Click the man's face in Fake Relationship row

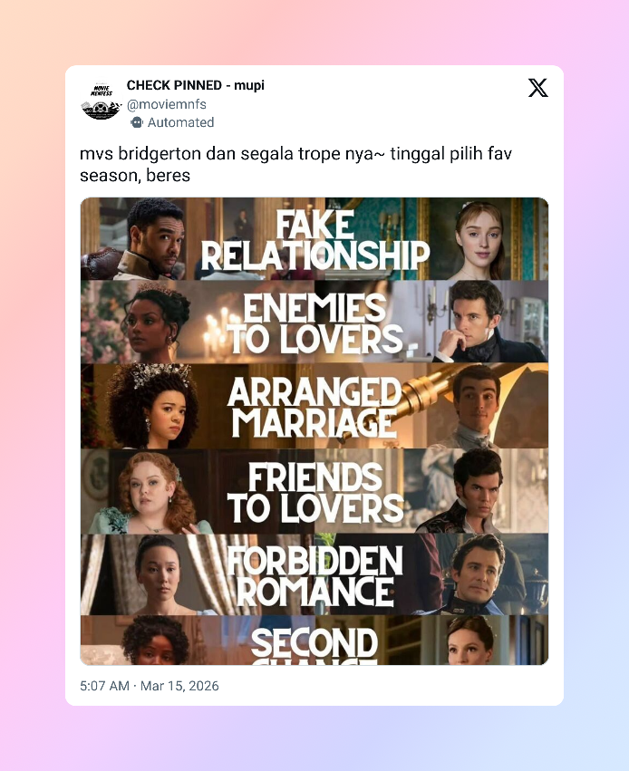(157, 239)
